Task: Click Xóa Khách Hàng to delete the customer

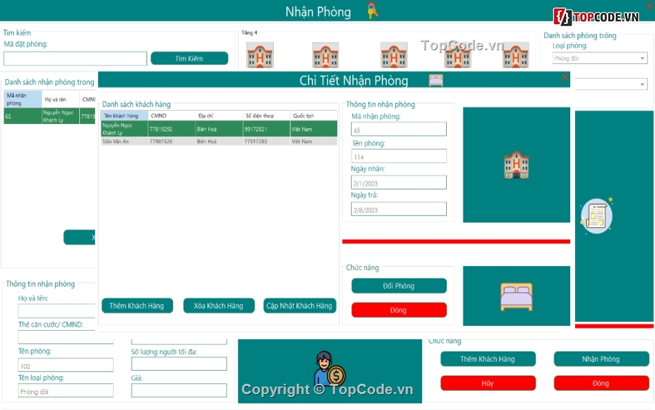Action: 219,306
